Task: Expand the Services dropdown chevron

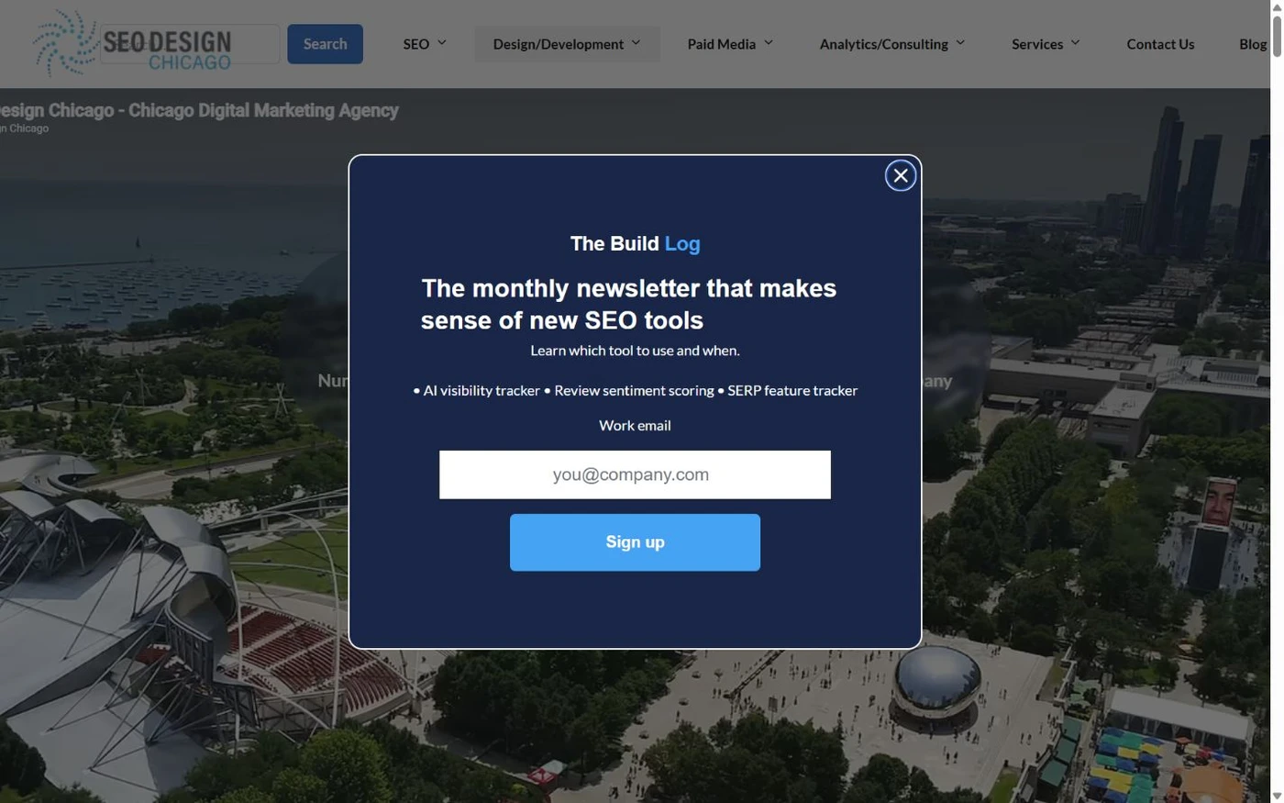Action: pos(1076,43)
